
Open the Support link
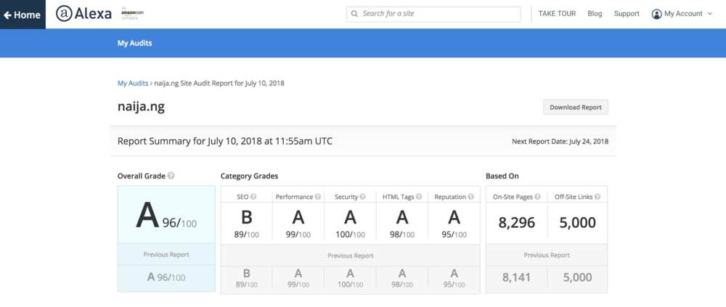click(x=627, y=14)
